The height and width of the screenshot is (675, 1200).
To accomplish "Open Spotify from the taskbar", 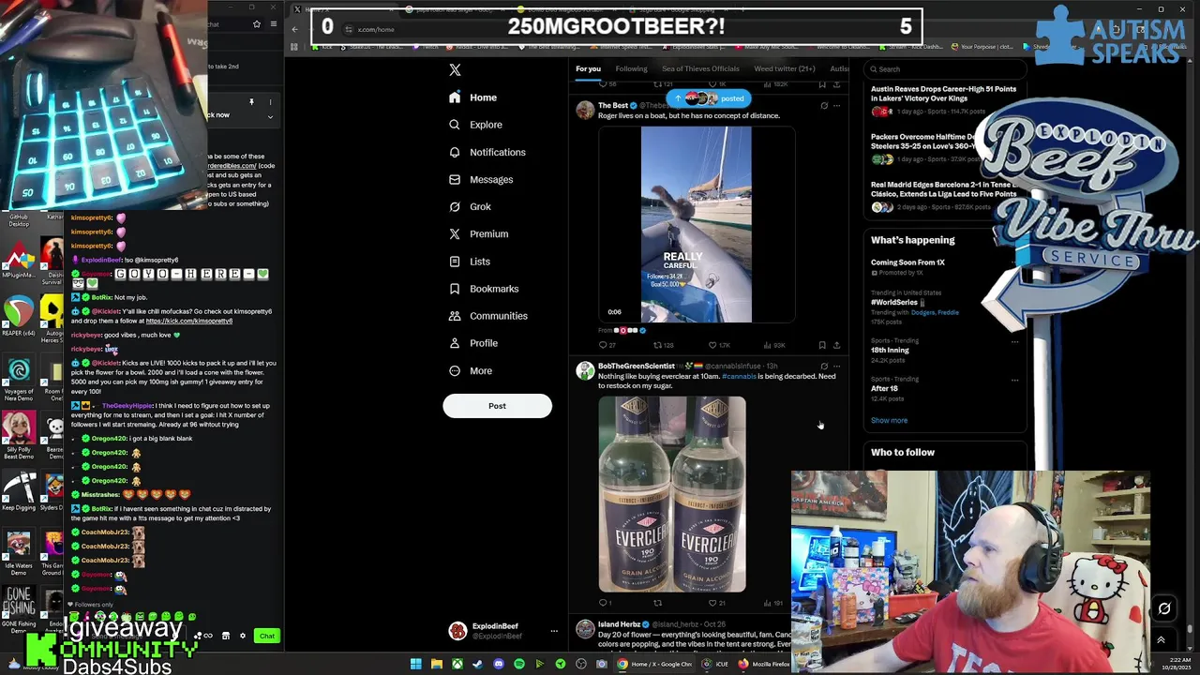I will pos(518,664).
